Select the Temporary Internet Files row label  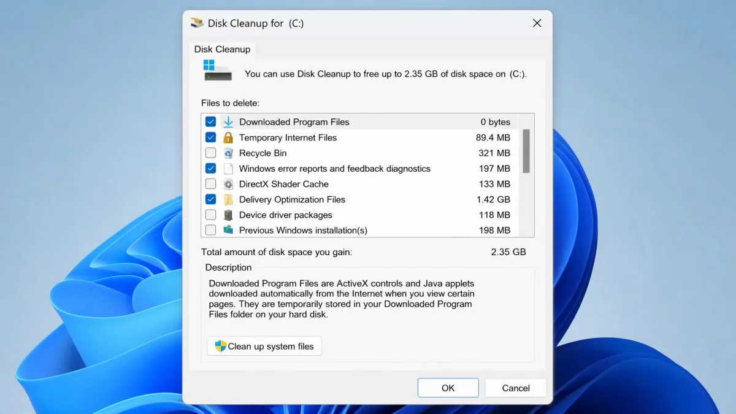(x=288, y=137)
